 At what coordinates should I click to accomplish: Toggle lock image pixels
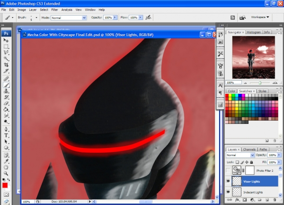[x=242, y=162]
